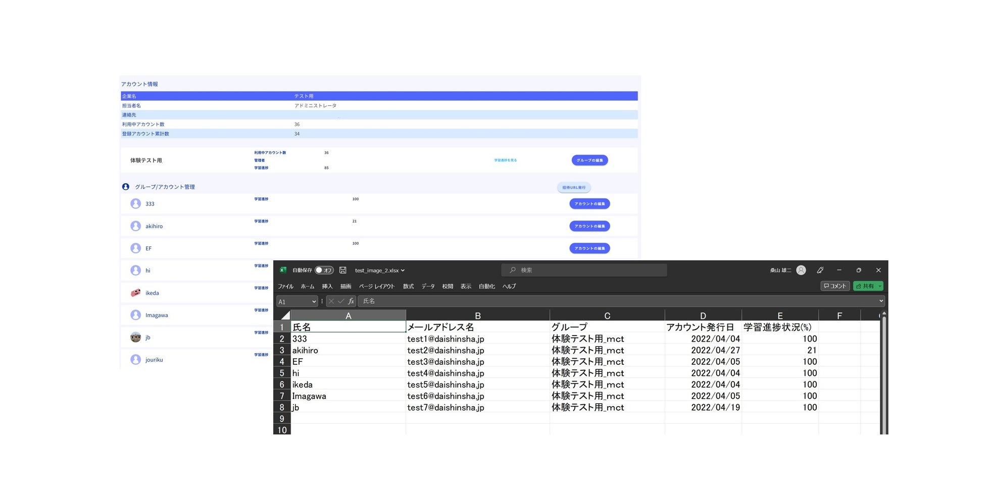Open the test_image_2.xlsx file name dropdown
The height and width of the screenshot is (498, 985).
pos(380,270)
